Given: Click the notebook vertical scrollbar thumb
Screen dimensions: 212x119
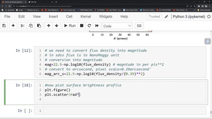Looking at the screenshot, I should 211,112.
